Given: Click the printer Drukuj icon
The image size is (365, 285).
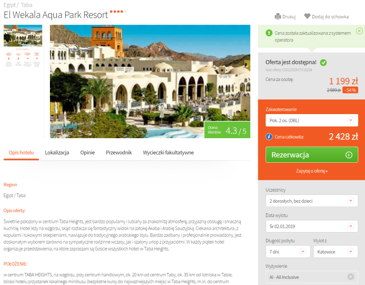Looking at the screenshot, I should click(x=278, y=16).
